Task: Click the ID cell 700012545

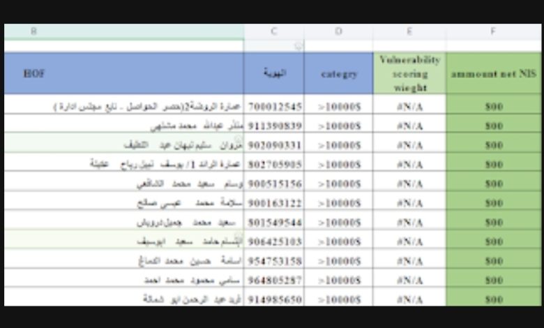Action: point(274,107)
